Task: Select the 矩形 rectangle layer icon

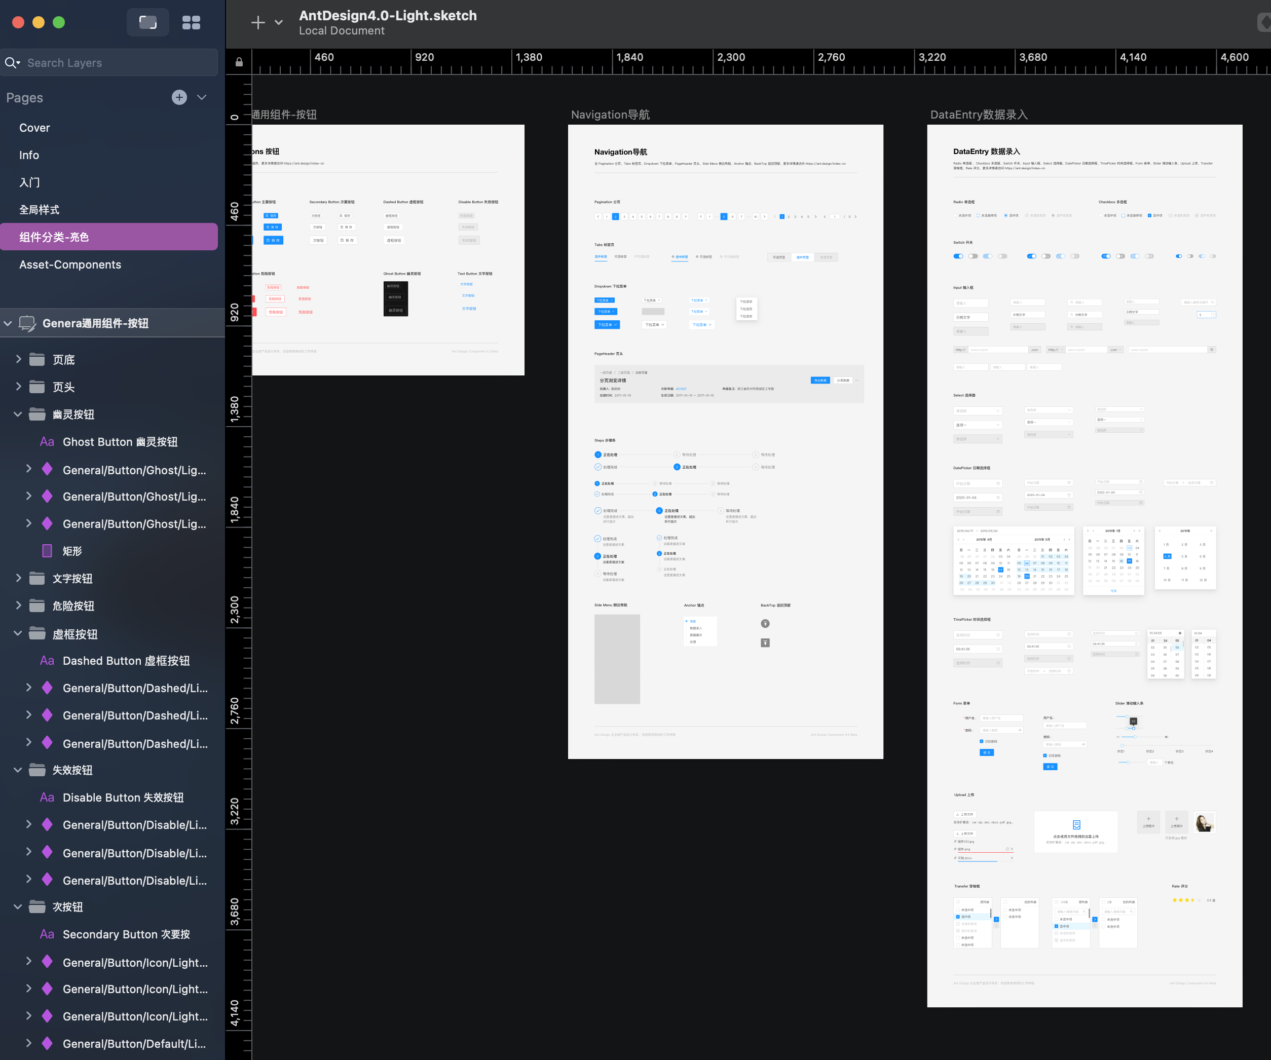Action: pos(47,551)
